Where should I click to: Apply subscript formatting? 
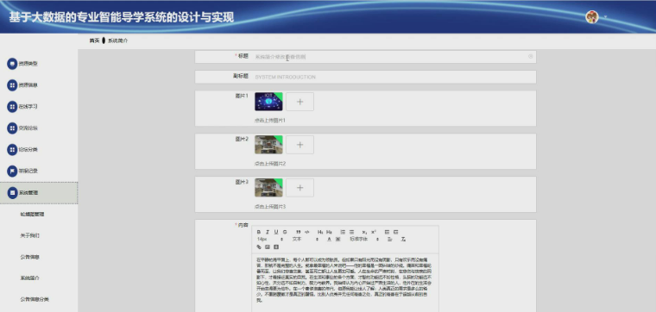pos(364,232)
